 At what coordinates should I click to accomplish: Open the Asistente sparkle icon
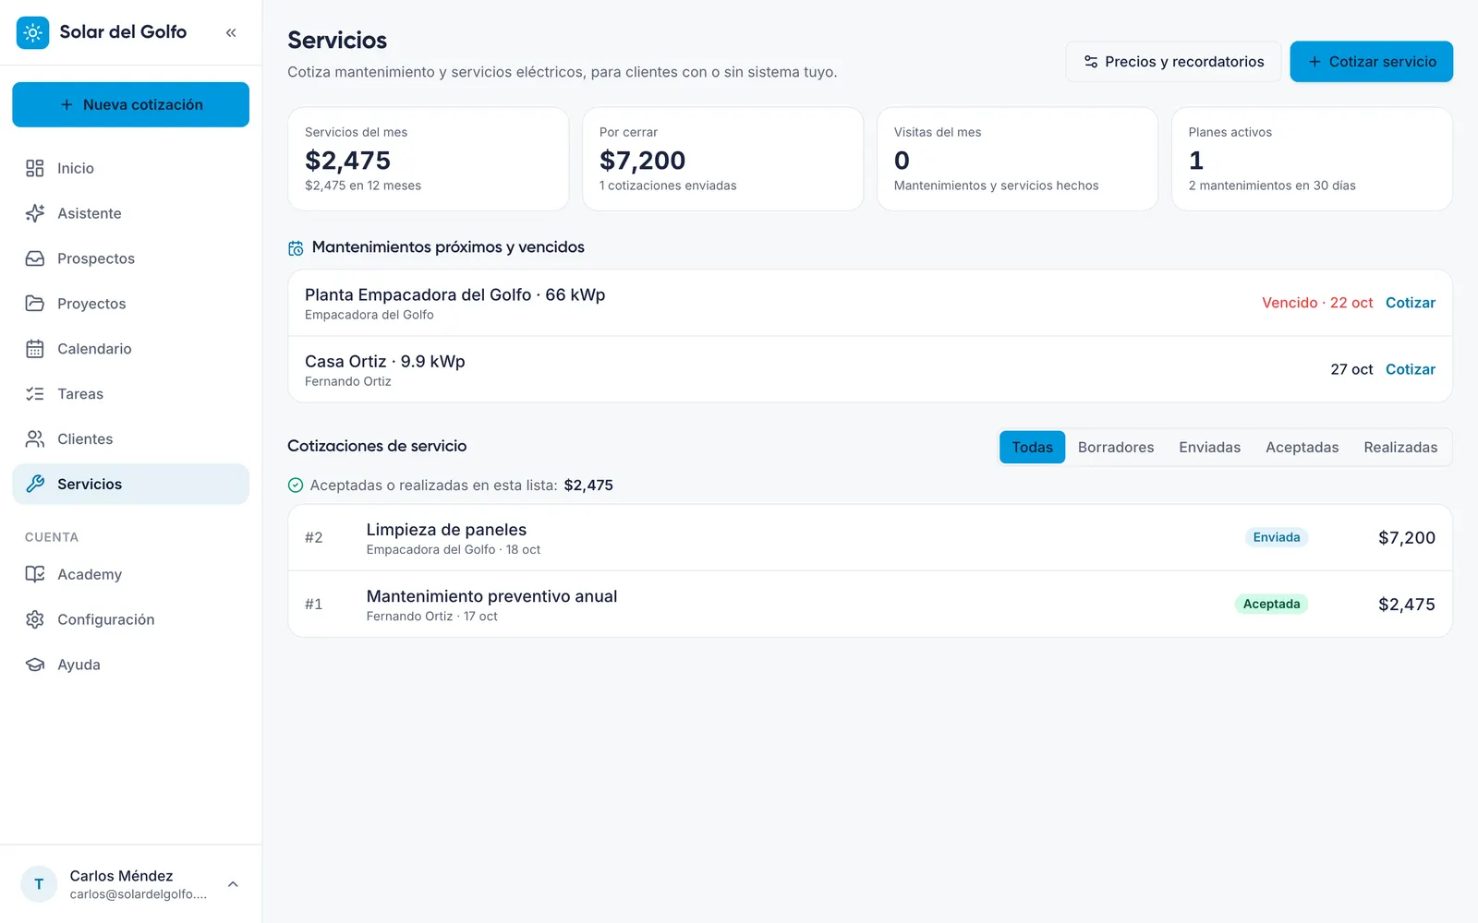click(35, 213)
